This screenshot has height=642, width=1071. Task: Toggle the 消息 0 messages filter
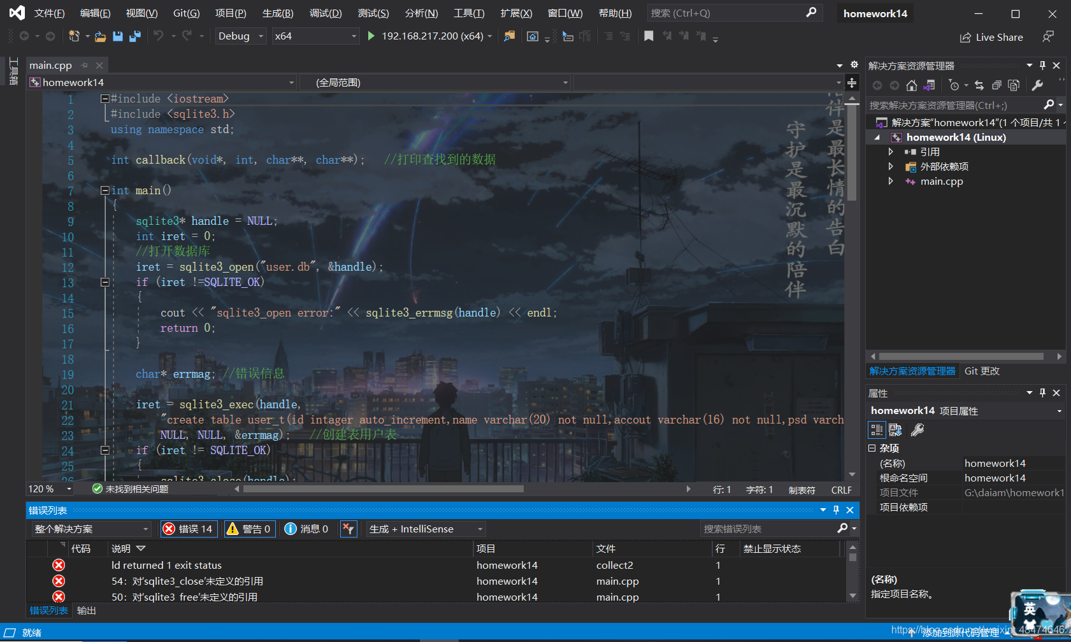point(306,529)
